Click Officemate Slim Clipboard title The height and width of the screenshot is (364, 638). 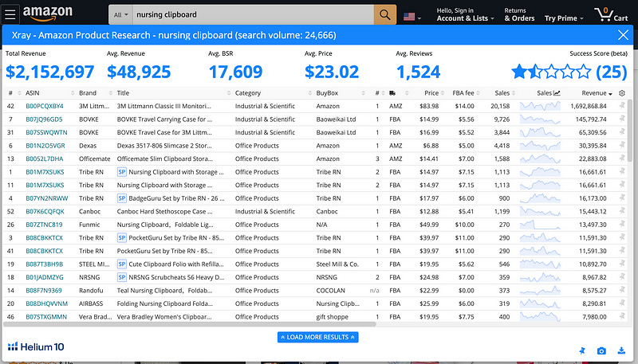point(164,159)
